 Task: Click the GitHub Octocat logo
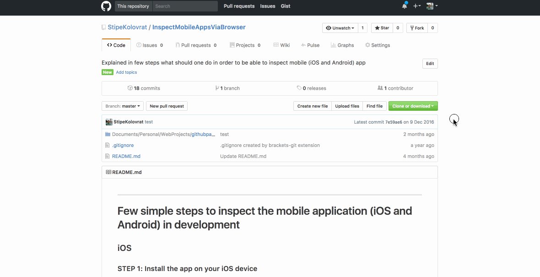[106, 6]
